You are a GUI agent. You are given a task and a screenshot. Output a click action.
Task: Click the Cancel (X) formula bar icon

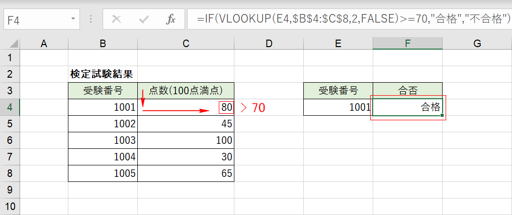click(x=116, y=20)
